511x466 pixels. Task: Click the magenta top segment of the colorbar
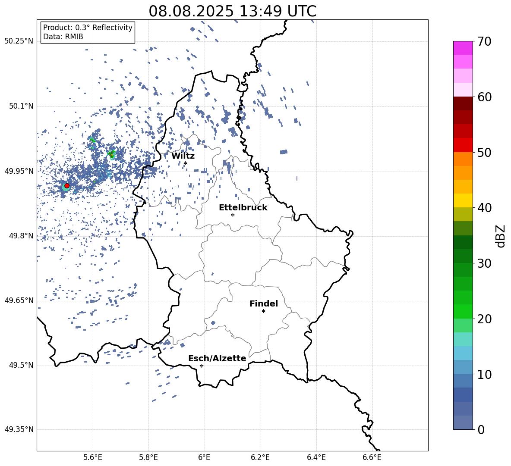point(463,48)
